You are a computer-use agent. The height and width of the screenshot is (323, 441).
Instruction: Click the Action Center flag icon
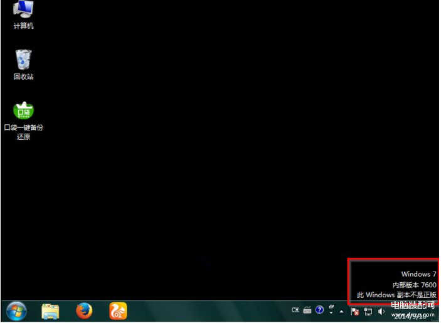(x=355, y=310)
